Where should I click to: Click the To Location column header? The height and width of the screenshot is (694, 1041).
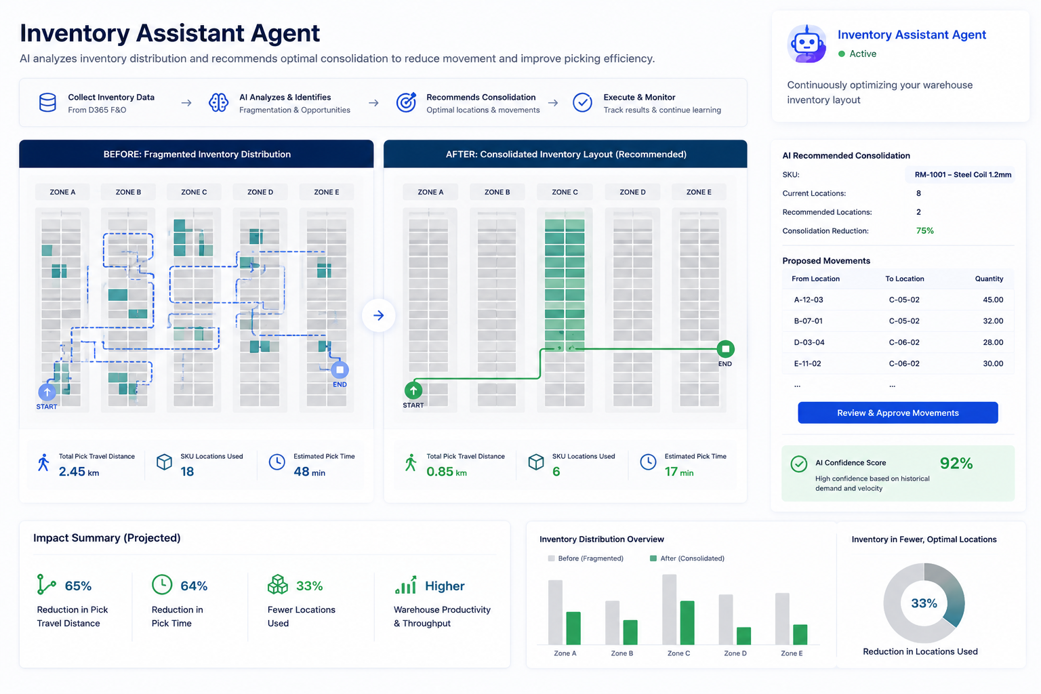[904, 279]
